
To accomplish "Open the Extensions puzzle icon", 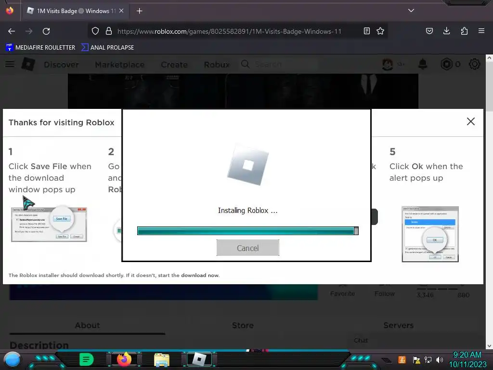I will coord(464,31).
